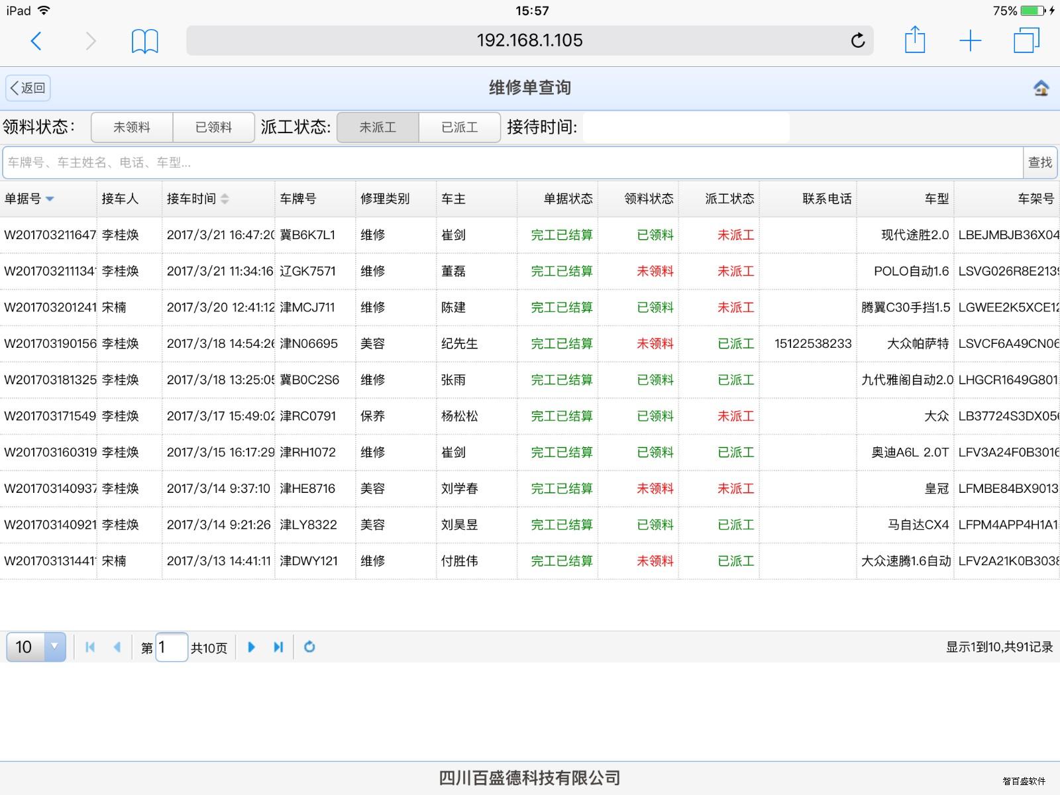
Task: Select plate number 津RH1072
Action: point(308,452)
